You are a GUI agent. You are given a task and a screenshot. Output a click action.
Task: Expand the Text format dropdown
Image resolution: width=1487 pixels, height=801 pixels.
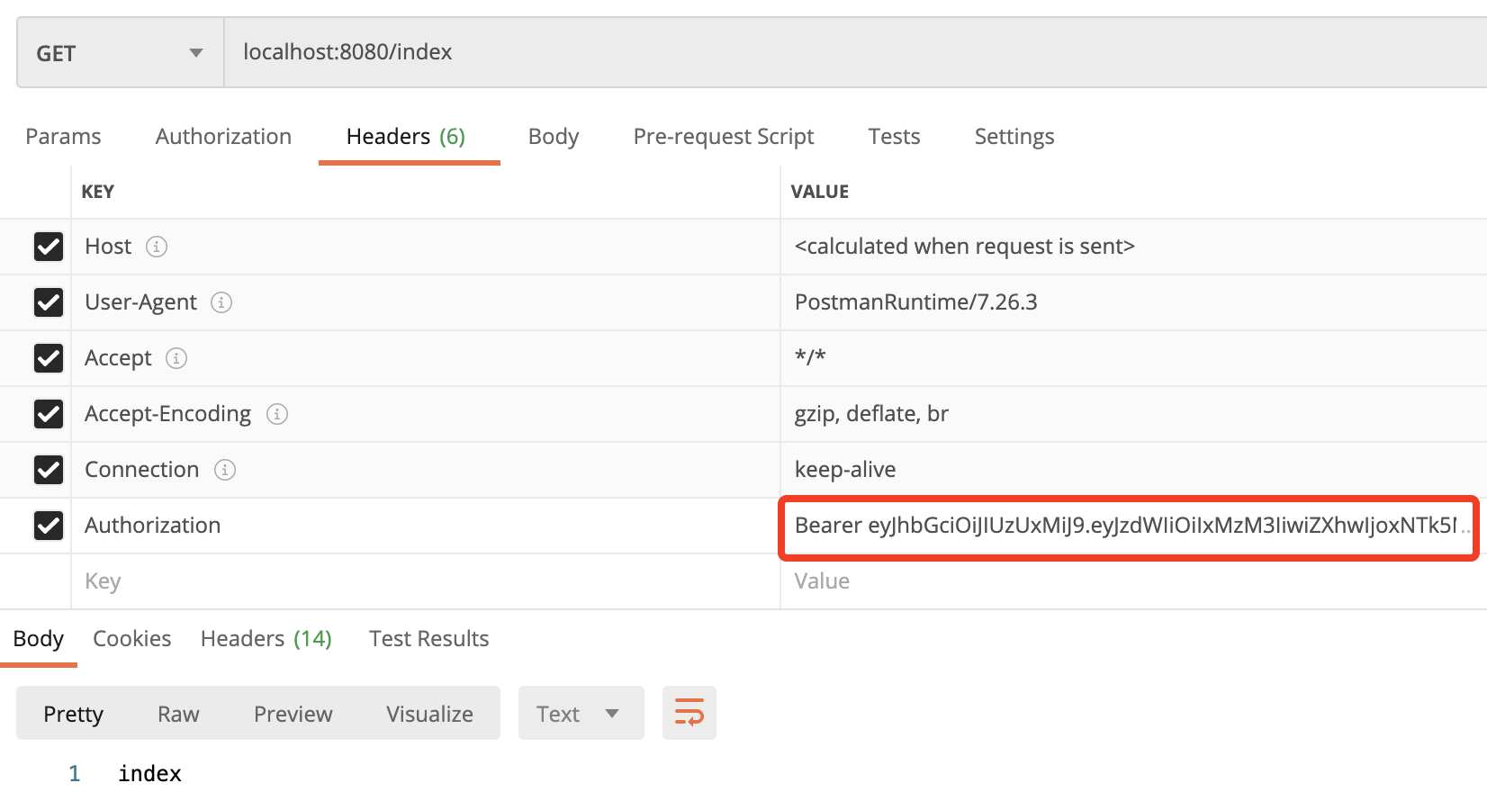pyautogui.click(x=581, y=714)
